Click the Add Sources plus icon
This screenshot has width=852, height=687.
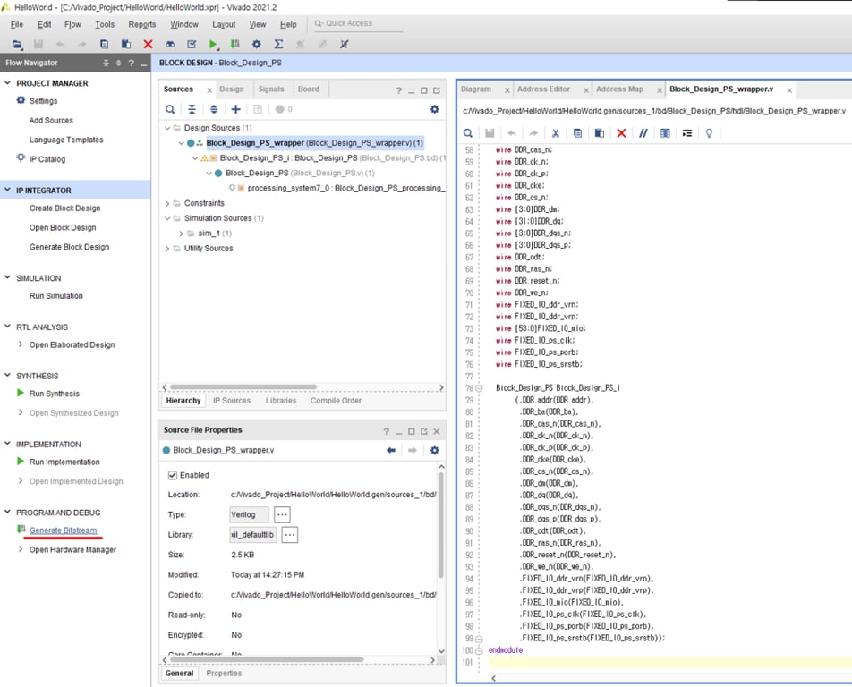235,109
